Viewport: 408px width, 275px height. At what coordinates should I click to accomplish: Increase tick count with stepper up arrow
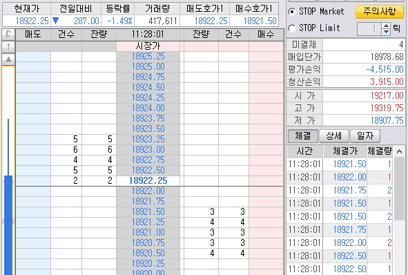(387, 26)
